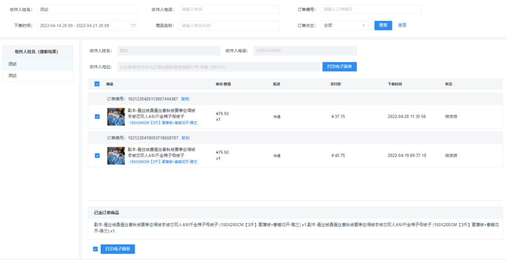Uncheck the order ending in 8658707
This screenshot has height=260, width=507.
coord(97,155)
